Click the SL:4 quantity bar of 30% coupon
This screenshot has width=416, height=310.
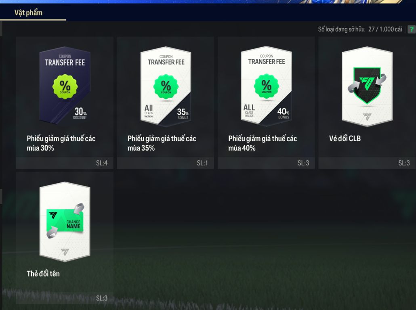coord(65,163)
